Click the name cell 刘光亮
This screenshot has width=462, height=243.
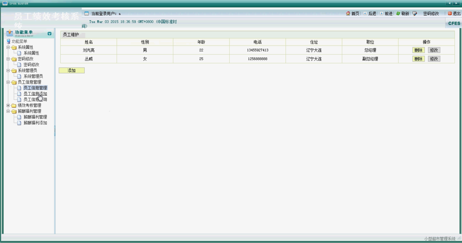[x=88, y=50]
